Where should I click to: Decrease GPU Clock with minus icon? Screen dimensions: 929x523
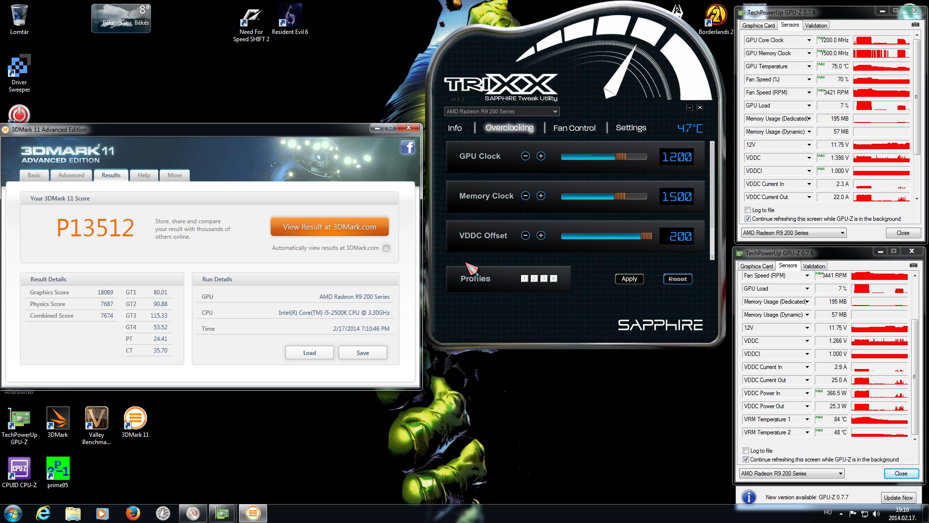[525, 156]
